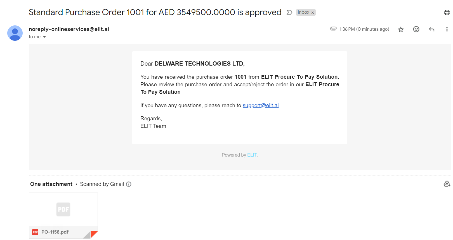
Task: Reply to the email with the arrow icon
Action: click(431, 29)
